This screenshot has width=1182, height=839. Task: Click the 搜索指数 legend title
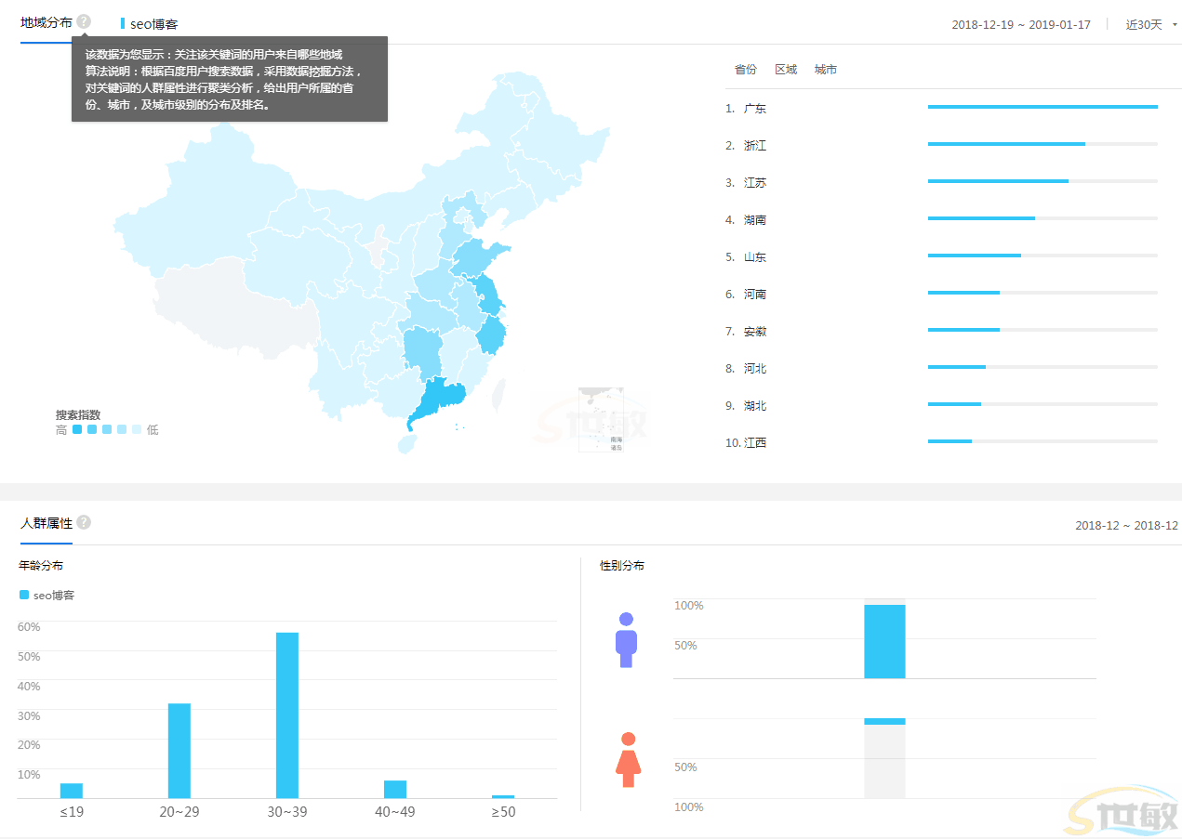point(78,414)
